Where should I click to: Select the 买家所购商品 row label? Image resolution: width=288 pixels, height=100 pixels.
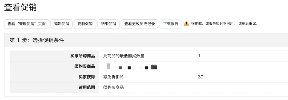pos(83,56)
